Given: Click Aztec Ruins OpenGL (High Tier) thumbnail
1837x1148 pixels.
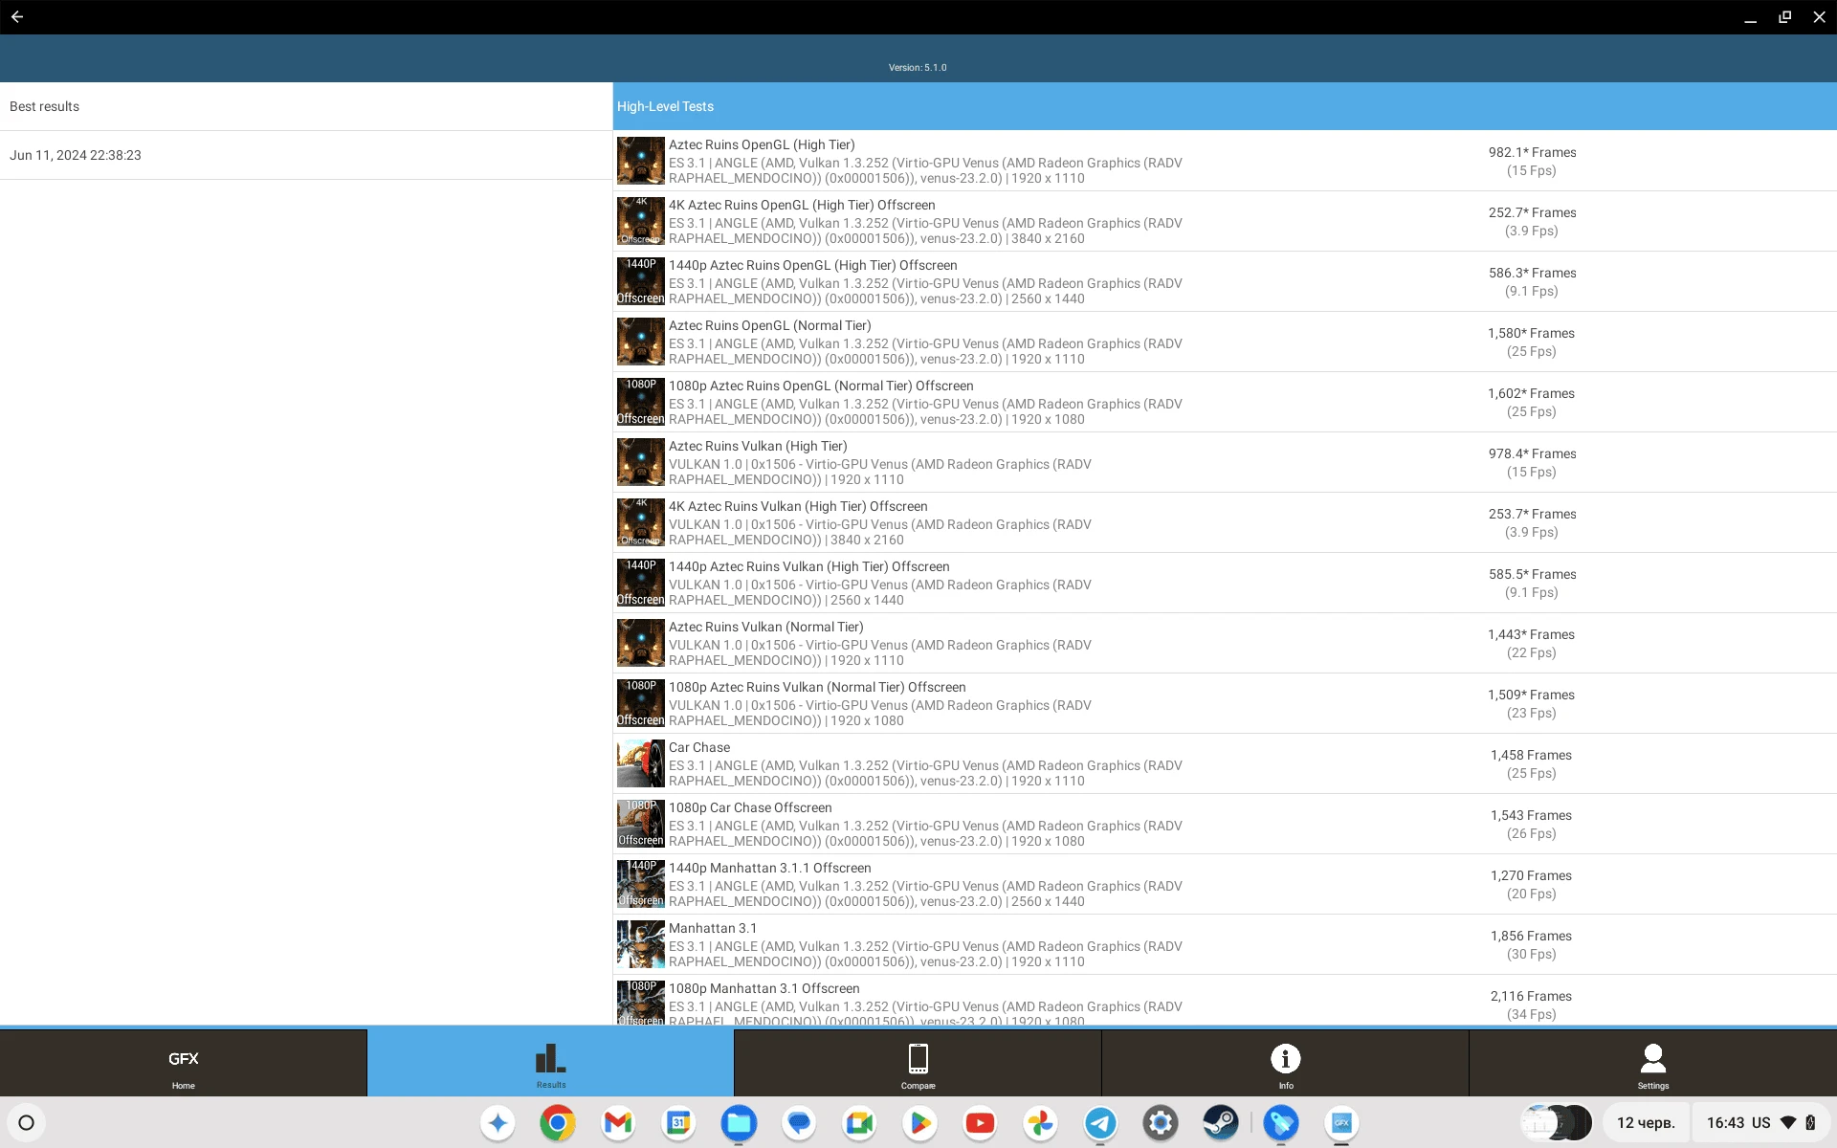Looking at the screenshot, I should (x=640, y=161).
